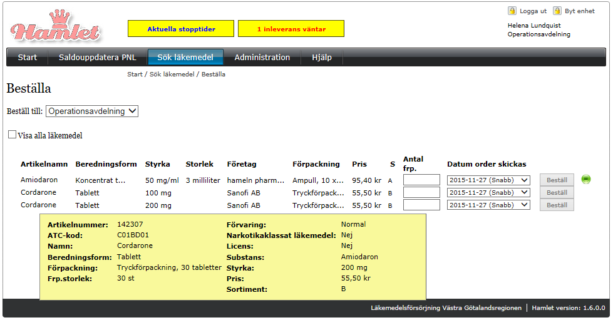Click the green status icon on Amiodaron row

(x=585, y=179)
